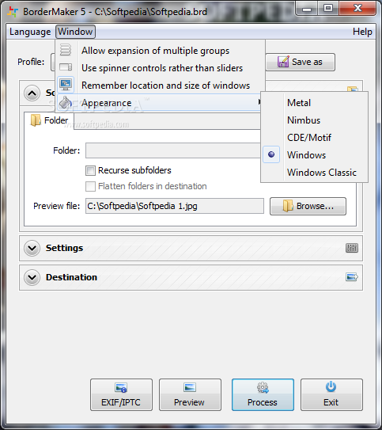Image resolution: width=382 pixels, height=430 pixels.
Task: Open the Help menu
Action: [x=362, y=32]
